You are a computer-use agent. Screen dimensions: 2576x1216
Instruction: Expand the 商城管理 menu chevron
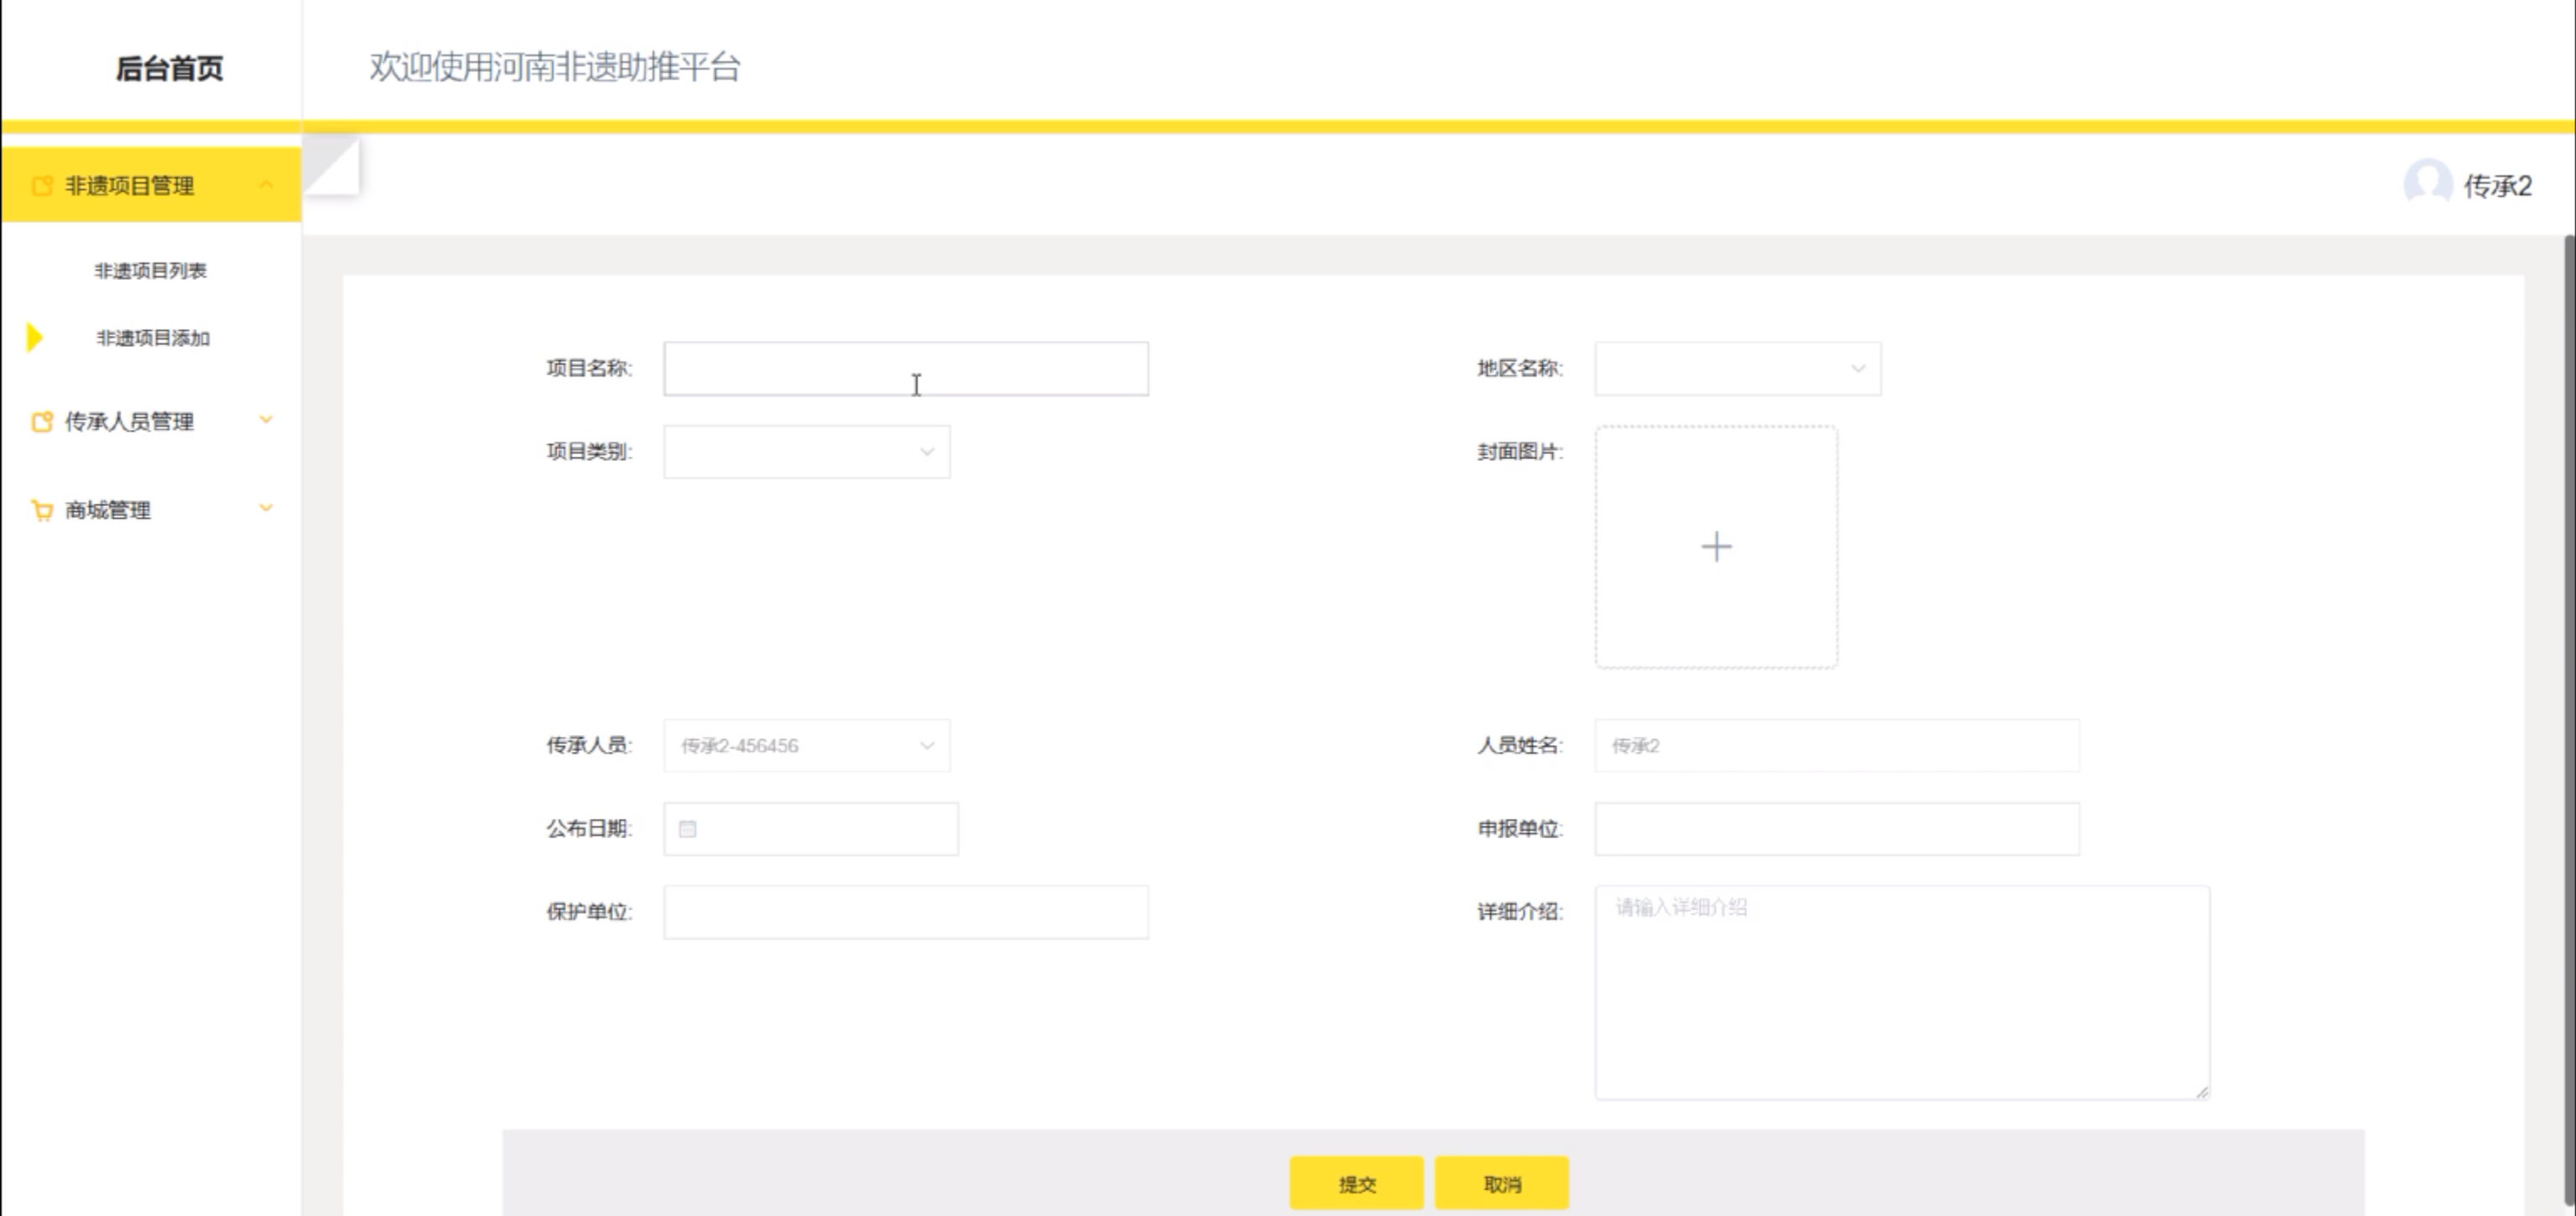coord(266,509)
